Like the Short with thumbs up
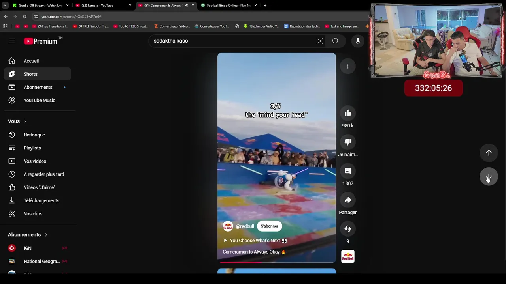 (x=348, y=114)
